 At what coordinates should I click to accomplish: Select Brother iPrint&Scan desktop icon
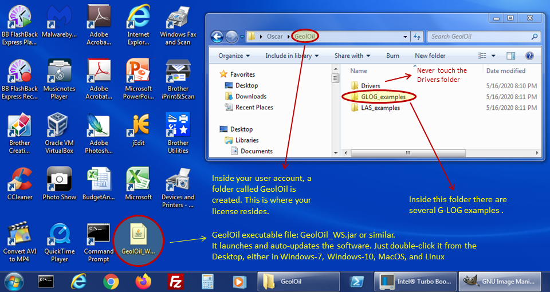pyautogui.click(x=178, y=80)
